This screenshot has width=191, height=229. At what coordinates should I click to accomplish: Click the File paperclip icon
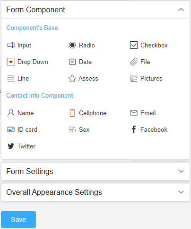[x=134, y=62]
